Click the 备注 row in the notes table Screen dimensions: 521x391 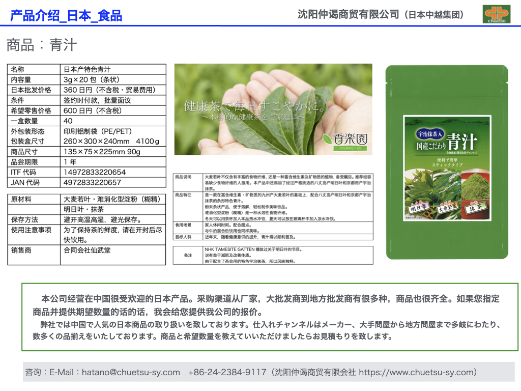point(188,255)
